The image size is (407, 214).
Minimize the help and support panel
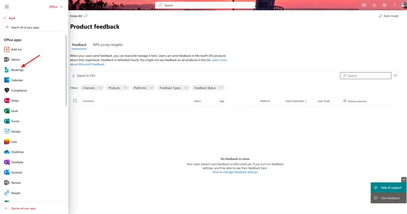[x=404, y=180]
